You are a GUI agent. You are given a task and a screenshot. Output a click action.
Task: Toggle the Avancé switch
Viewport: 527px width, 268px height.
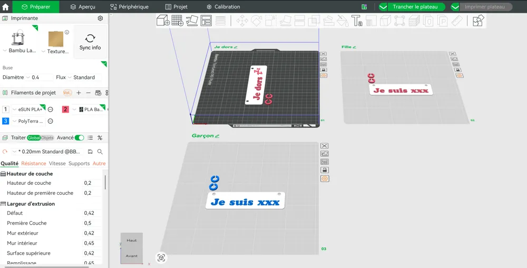click(x=80, y=138)
